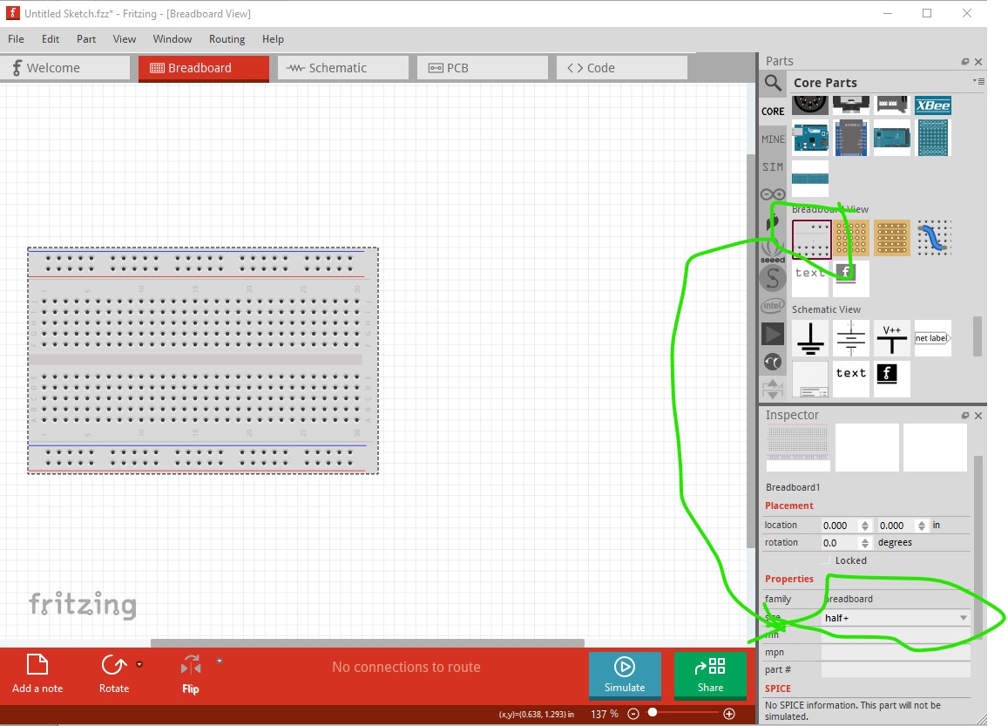Click the Flip button
Screen dimensions: 1008x726
[x=190, y=673]
